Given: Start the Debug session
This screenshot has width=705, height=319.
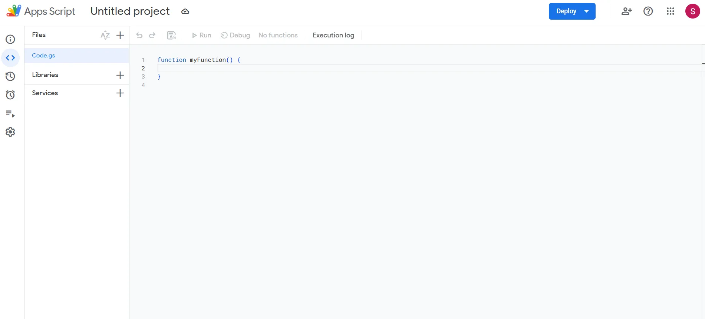Looking at the screenshot, I should pos(235,35).
